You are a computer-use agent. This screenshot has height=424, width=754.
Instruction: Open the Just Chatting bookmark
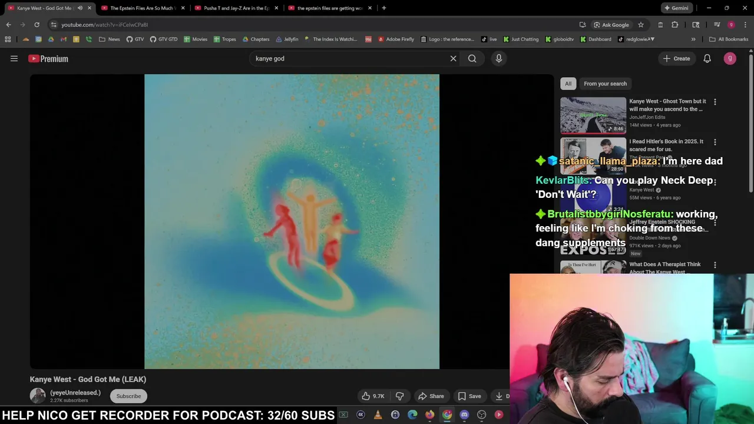(x=521, y=39)
